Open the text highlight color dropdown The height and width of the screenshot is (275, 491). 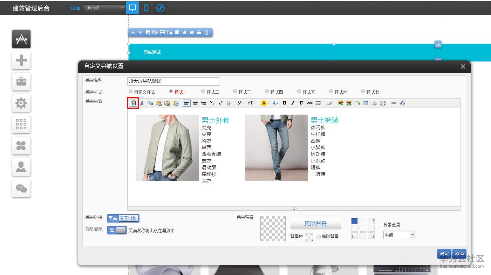point(265,103)
